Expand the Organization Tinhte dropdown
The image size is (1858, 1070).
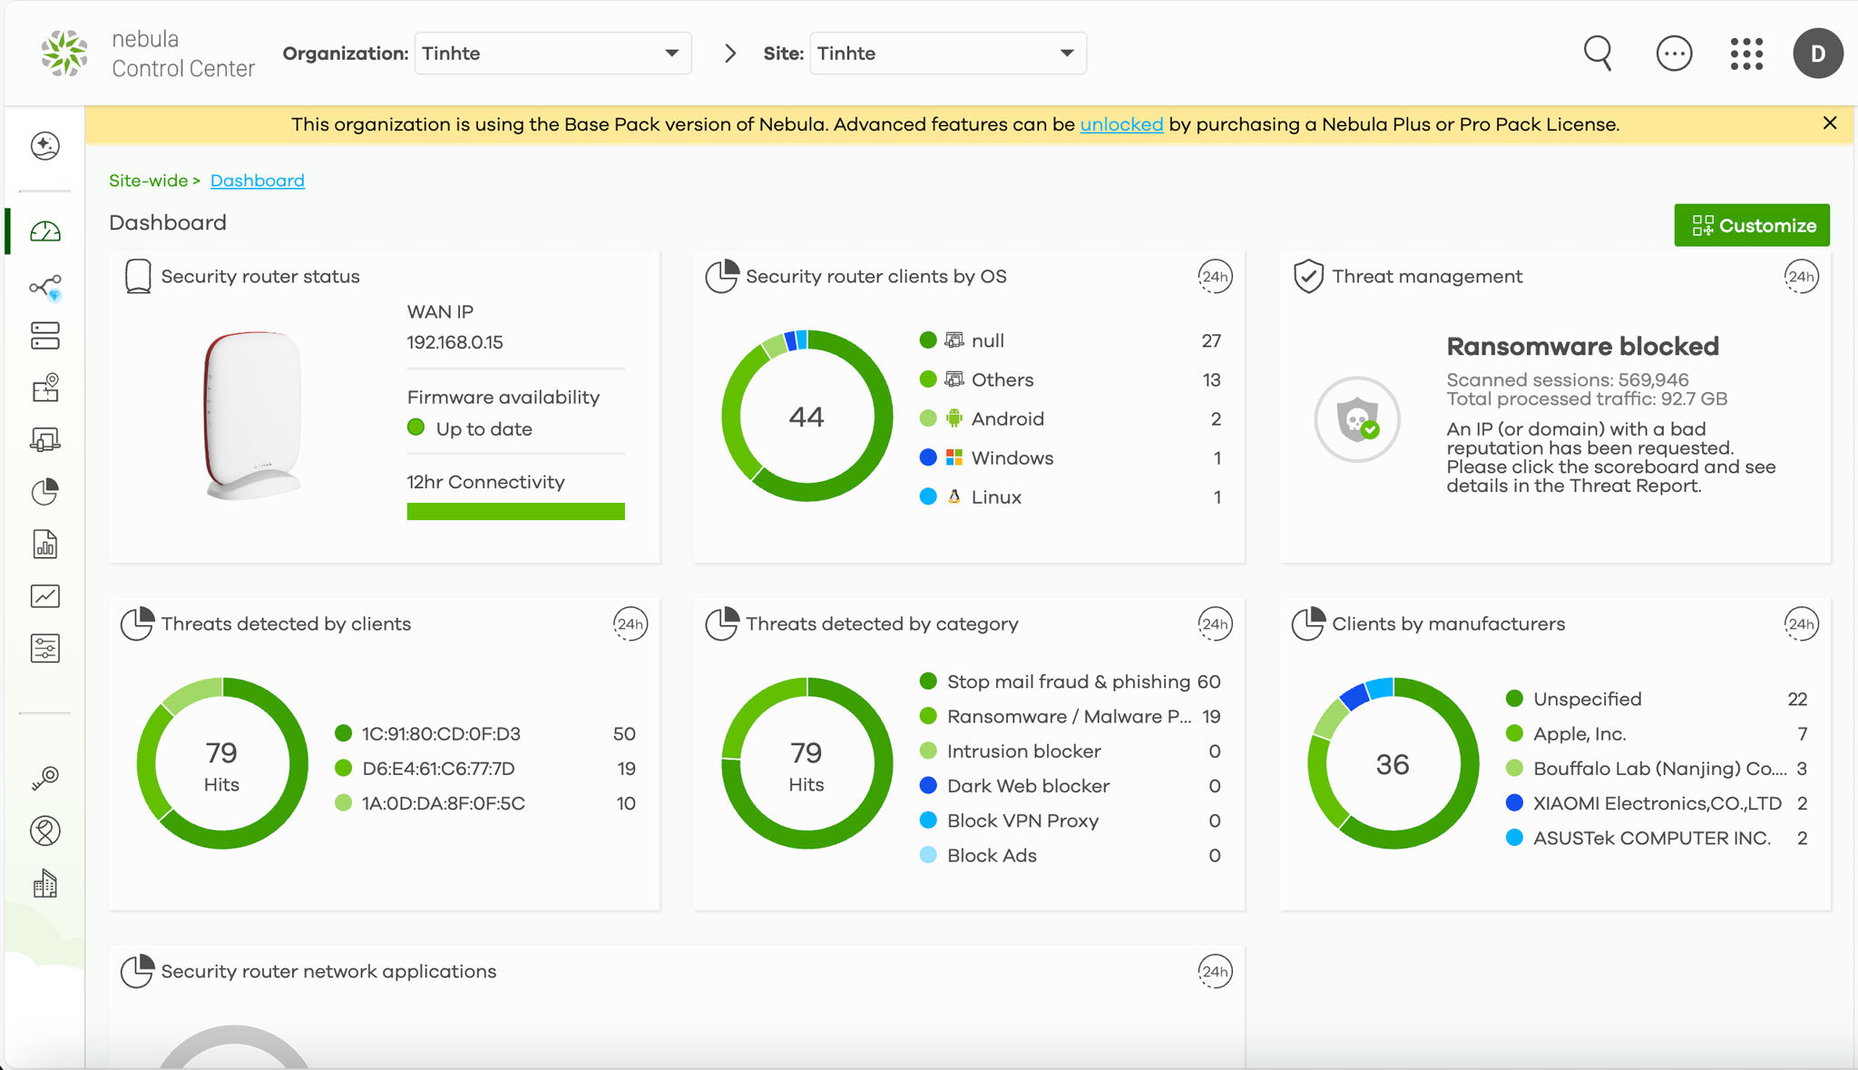tap(553, 54)
